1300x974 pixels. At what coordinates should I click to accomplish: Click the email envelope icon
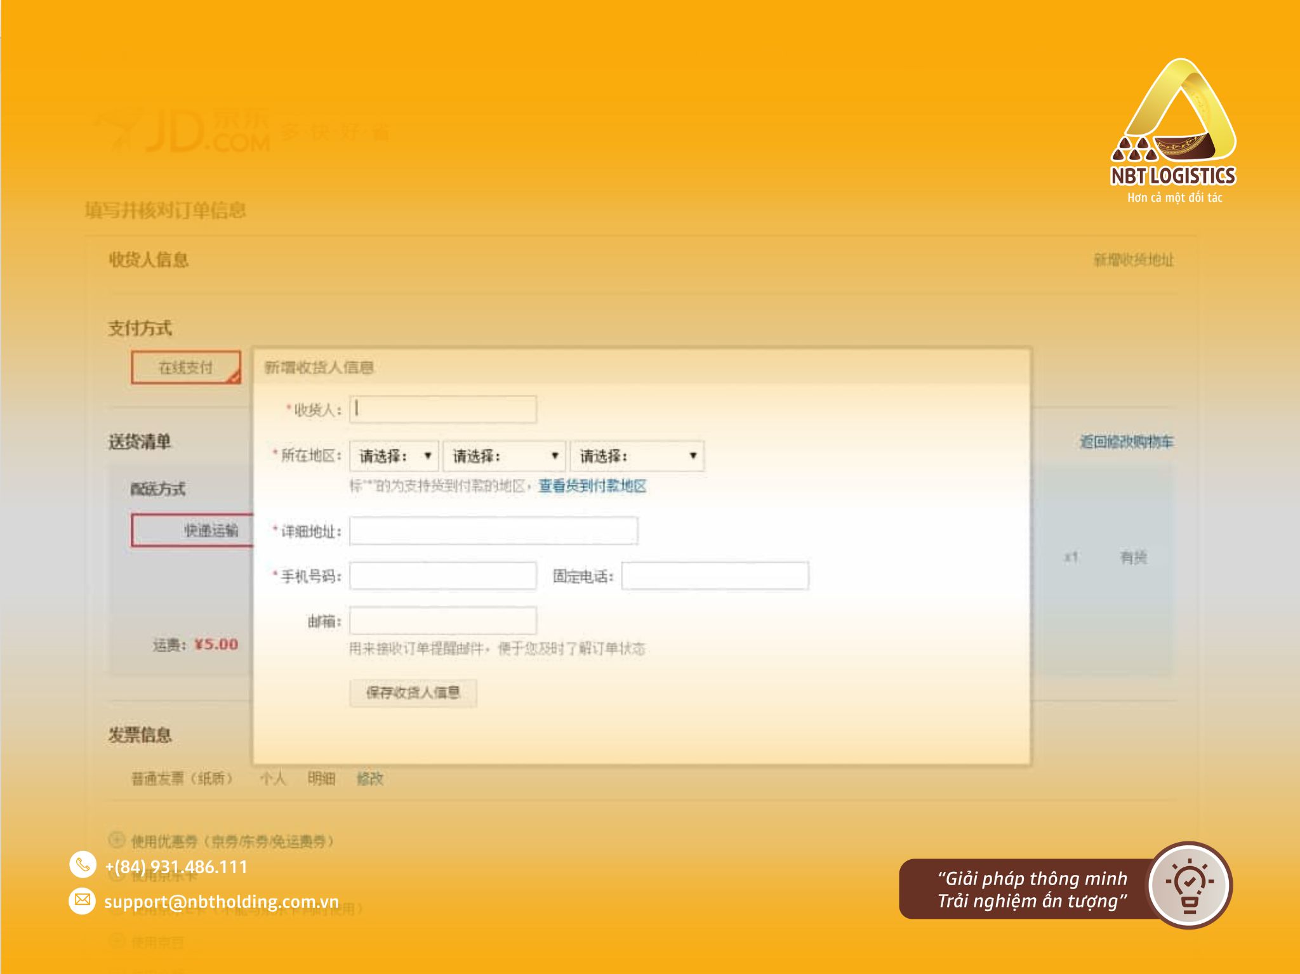click(x=83, y=900)
